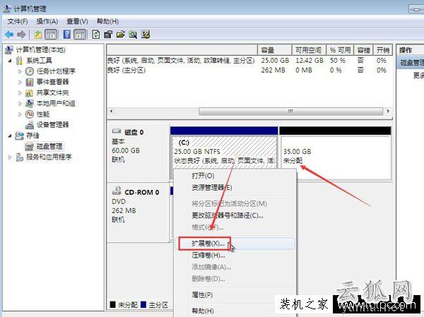Image resolution: width=424 pixels, height=317 pixels.
Task: Sort by the % 可用 column header
Action: pyautogui.click(x=340, y=50)
